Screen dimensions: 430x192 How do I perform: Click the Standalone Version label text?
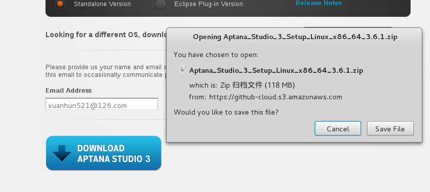(x=102, y=4)
